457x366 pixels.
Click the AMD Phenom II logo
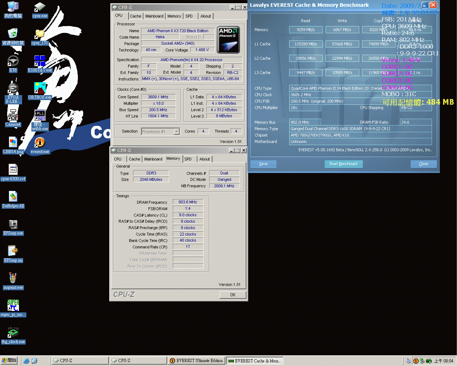[x=228, y=40]
